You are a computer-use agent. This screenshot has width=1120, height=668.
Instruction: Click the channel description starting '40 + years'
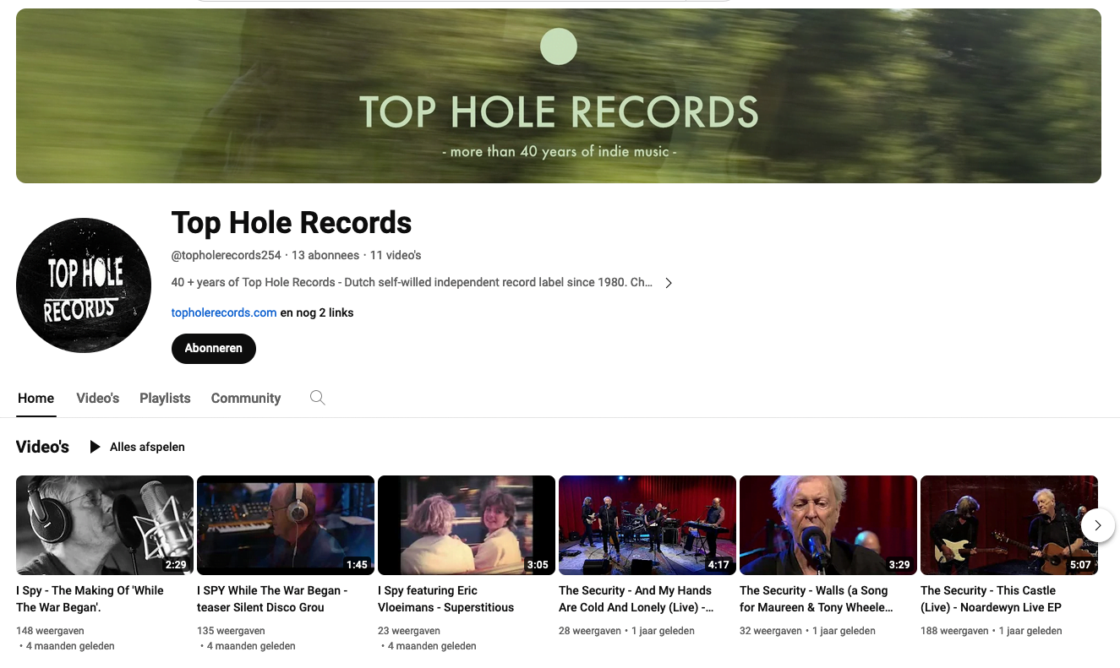click(412, 283)
